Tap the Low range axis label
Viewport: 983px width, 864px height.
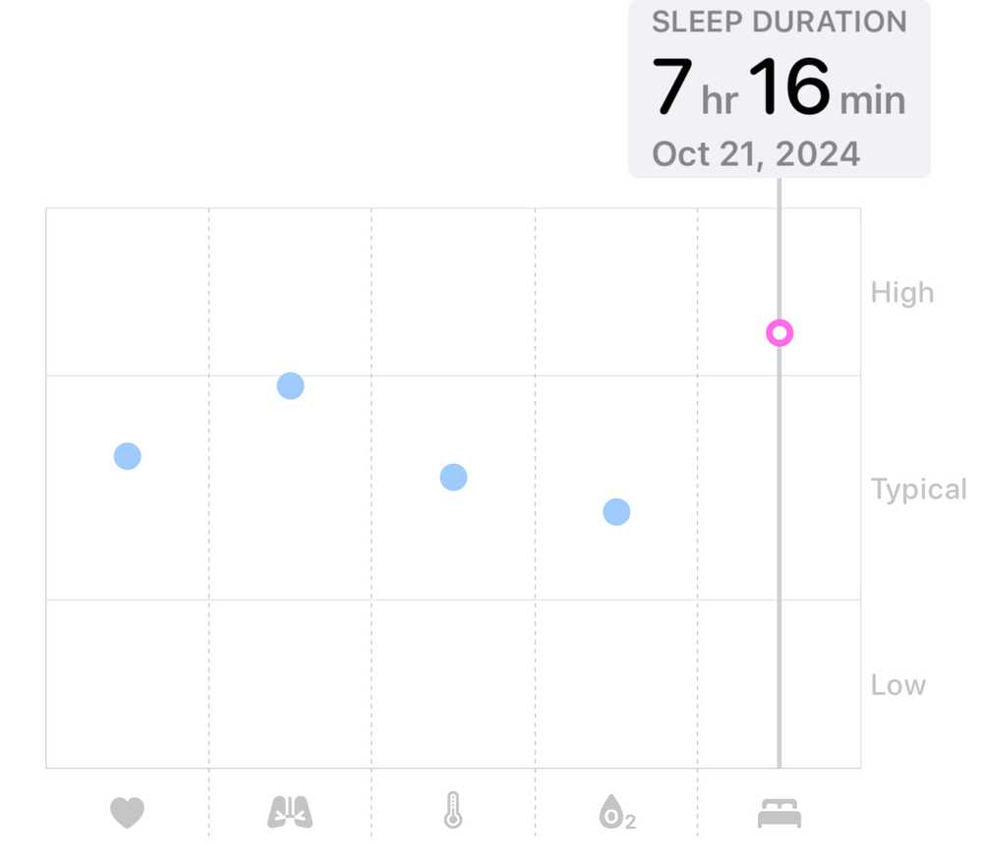pos(897,685)
